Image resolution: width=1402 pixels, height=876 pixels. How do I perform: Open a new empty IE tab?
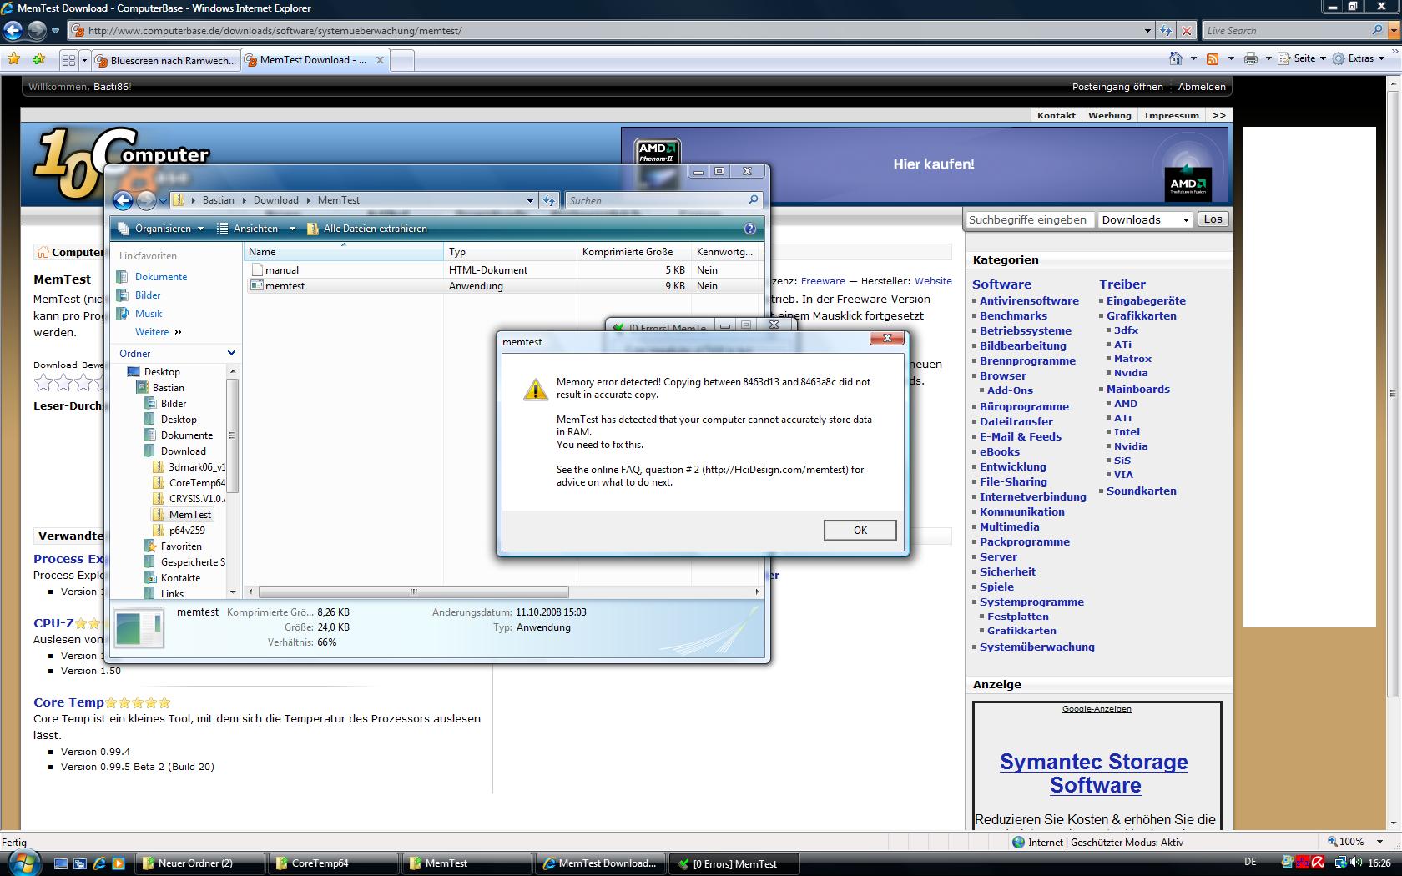[x=402, y=60]
